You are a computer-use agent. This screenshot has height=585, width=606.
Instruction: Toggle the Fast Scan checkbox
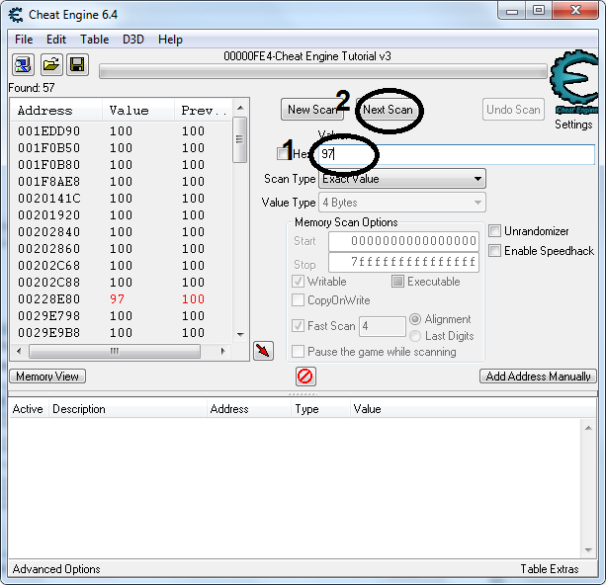(x=298, y=325)
